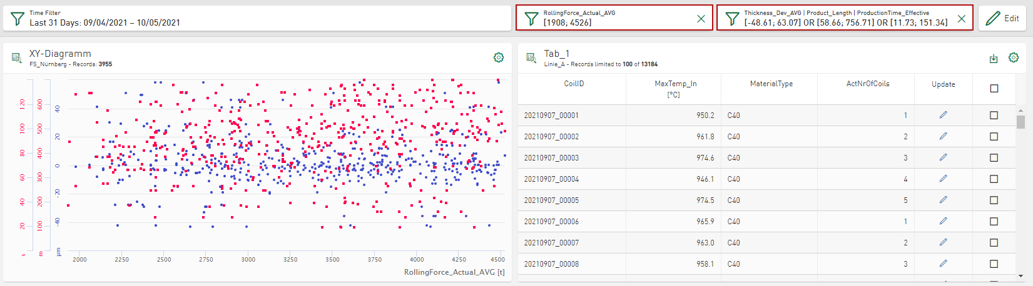
Task: Click the RollingForce_Actual_AVG filter funnel icon
Action: [531, 18]
